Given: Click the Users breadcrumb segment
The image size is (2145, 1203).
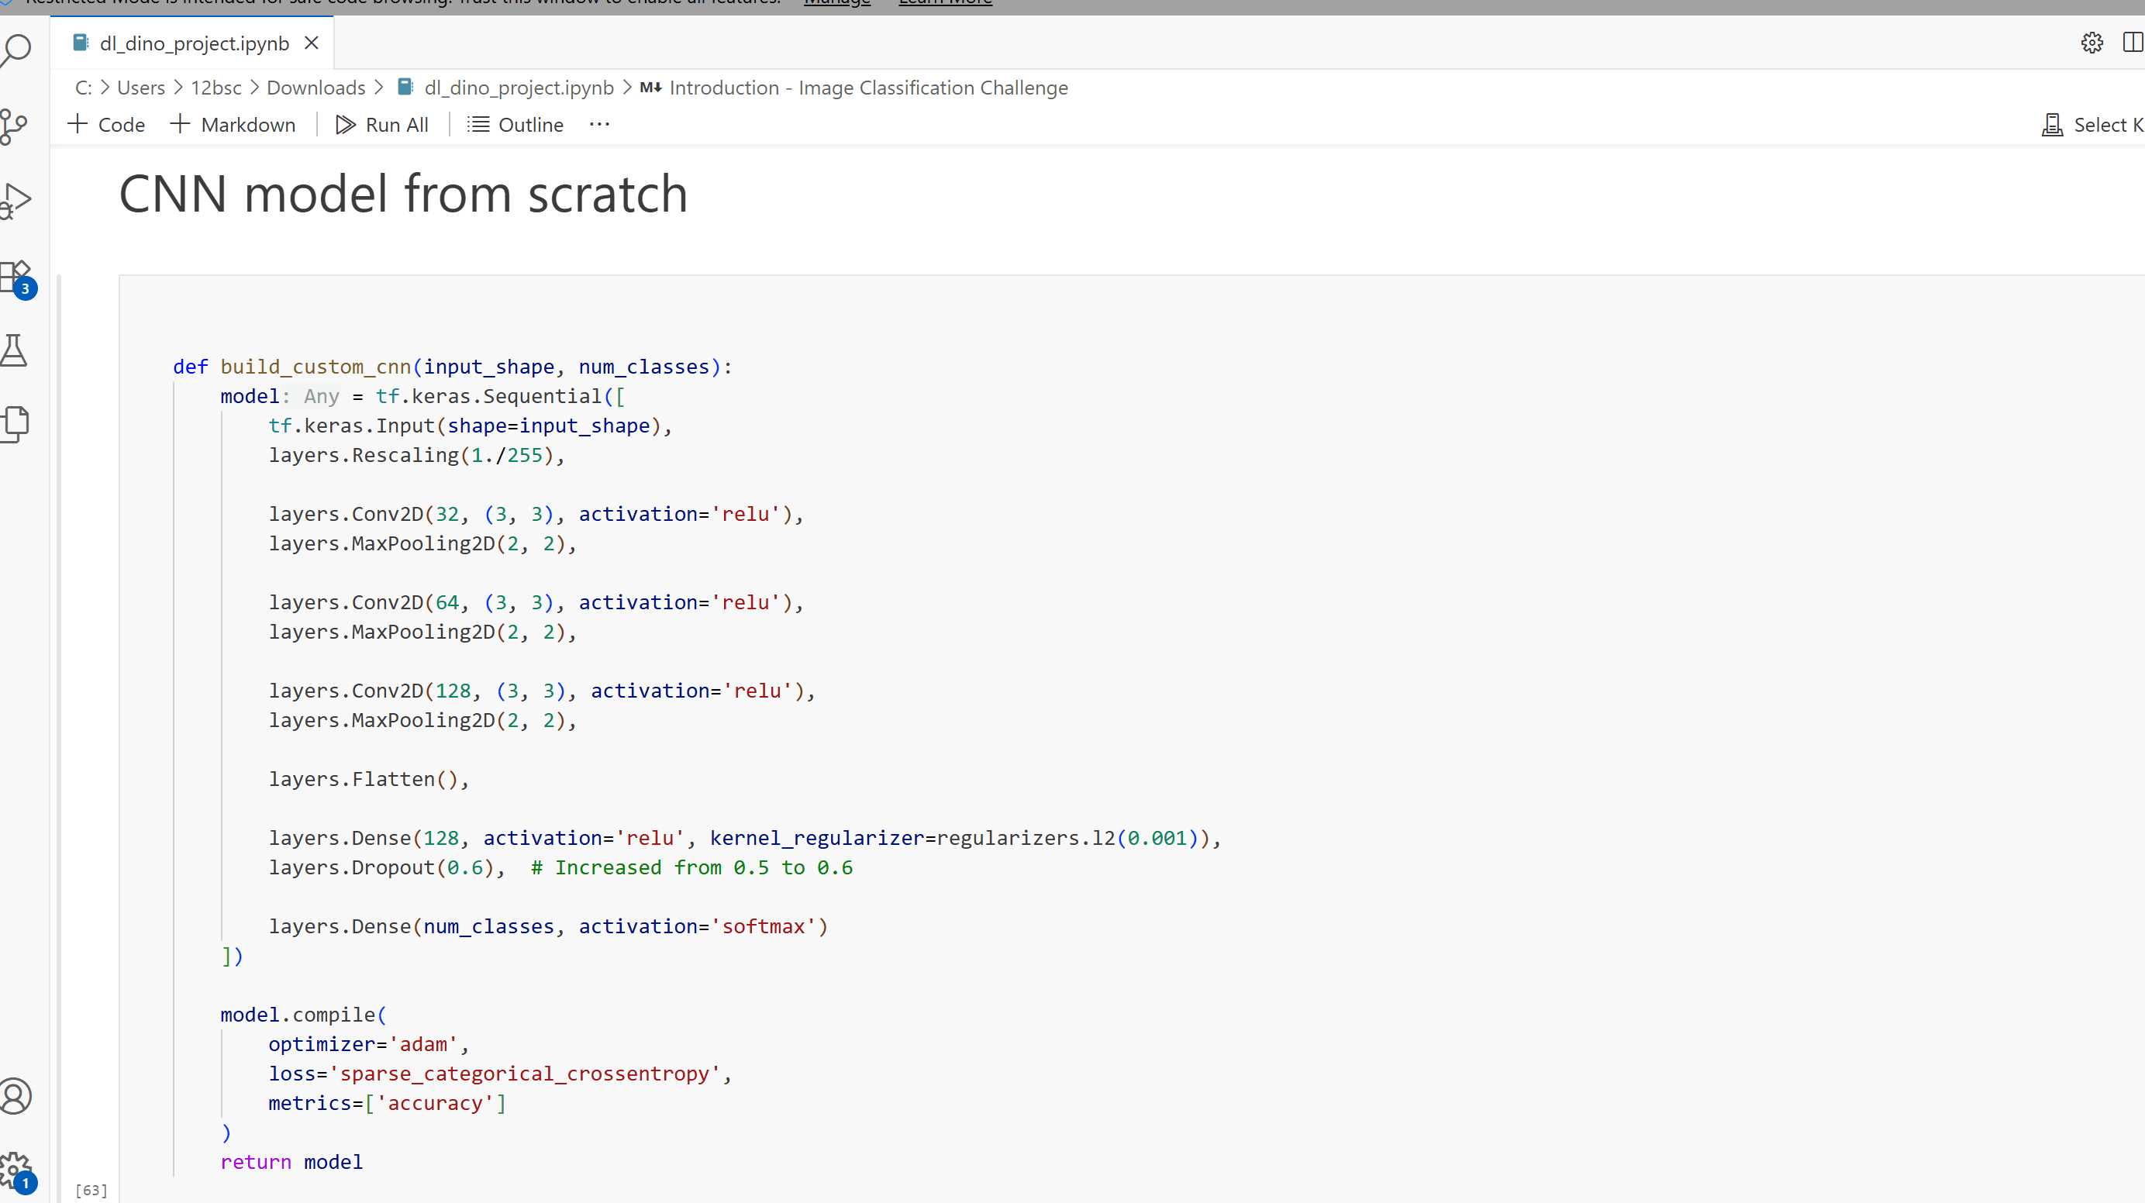Looking at the screenshot, I should coord(141,88).
